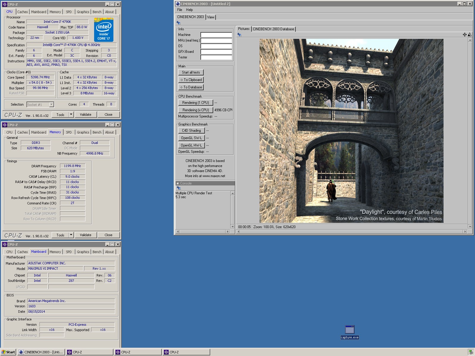Screen dimensions: 475x356
Task: Run OpenGL SW-L benchmark
Action: coord(191,138)
